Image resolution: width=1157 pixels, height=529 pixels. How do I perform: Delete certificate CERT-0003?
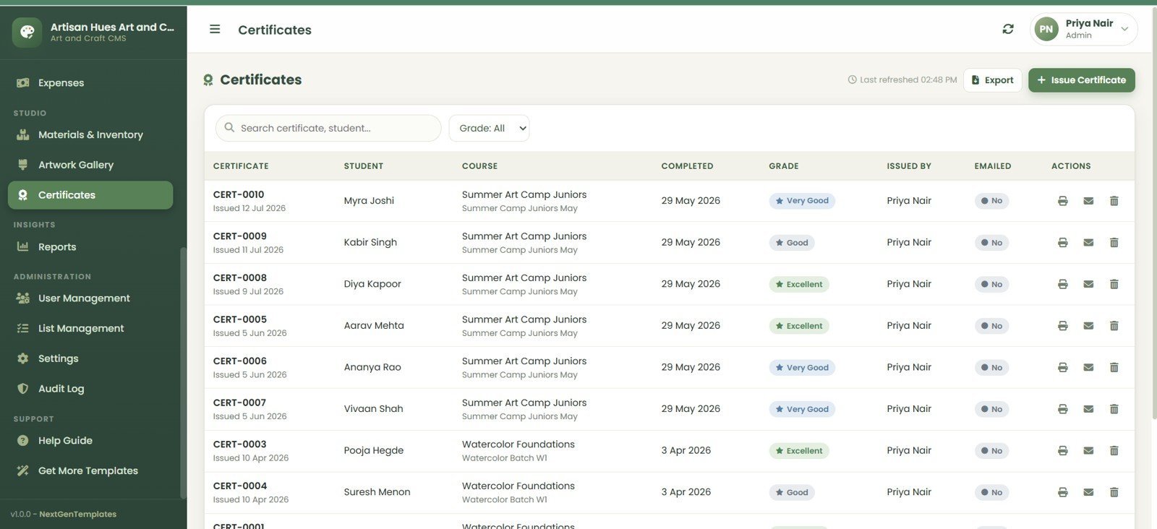(x=1114, y=451)
